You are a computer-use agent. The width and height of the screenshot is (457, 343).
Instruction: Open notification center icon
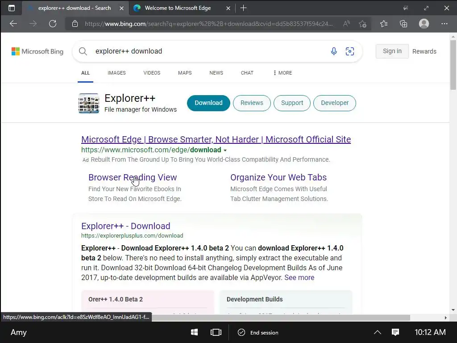(x=395, y=332)
